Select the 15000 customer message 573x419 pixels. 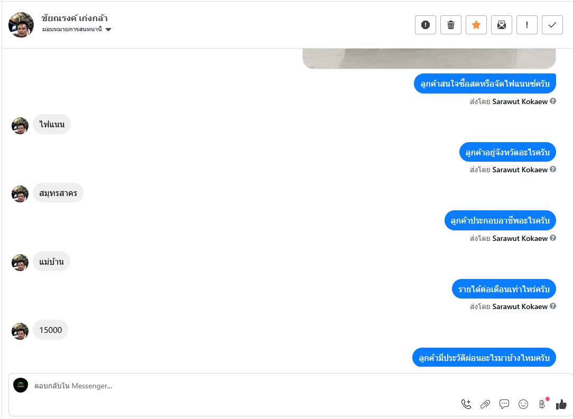pyautogui.click(x=50, y=330)
